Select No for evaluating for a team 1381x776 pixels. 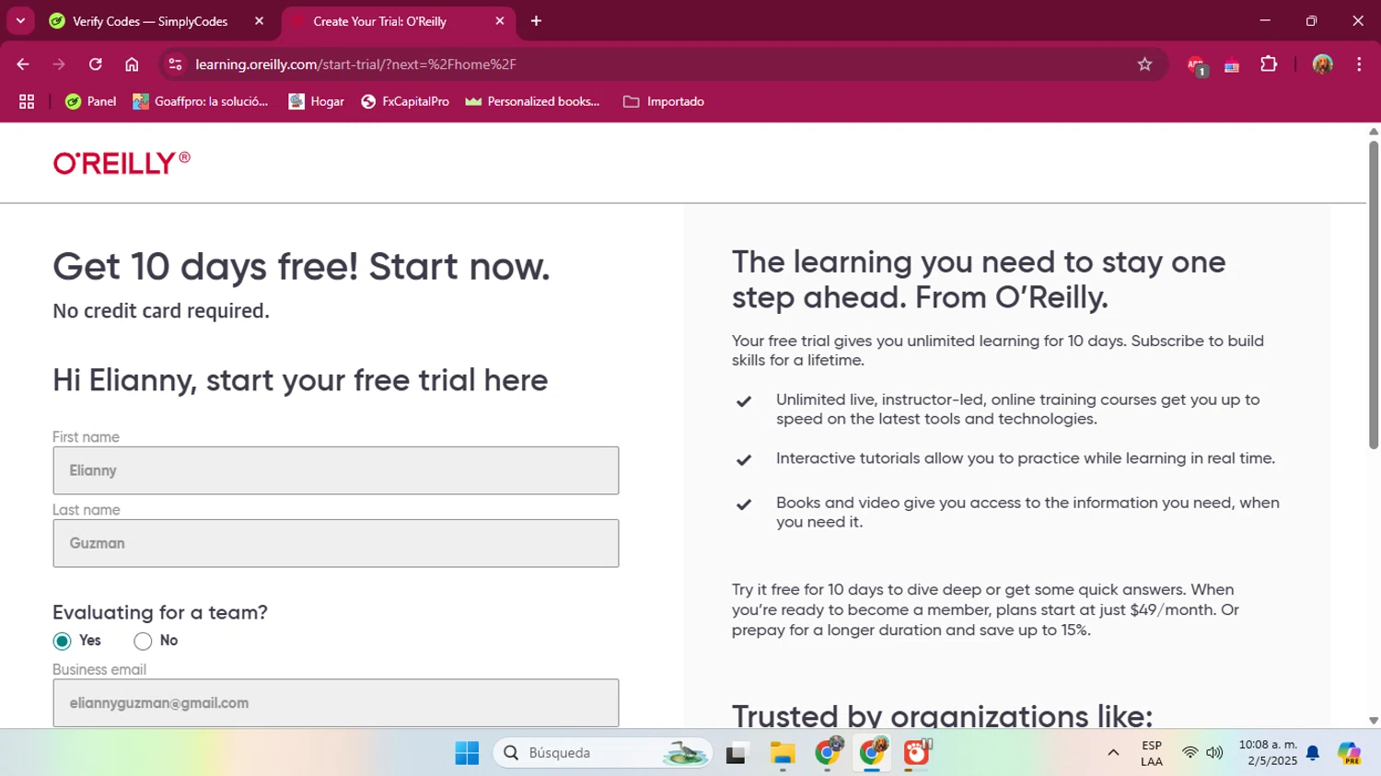[143, 641]
